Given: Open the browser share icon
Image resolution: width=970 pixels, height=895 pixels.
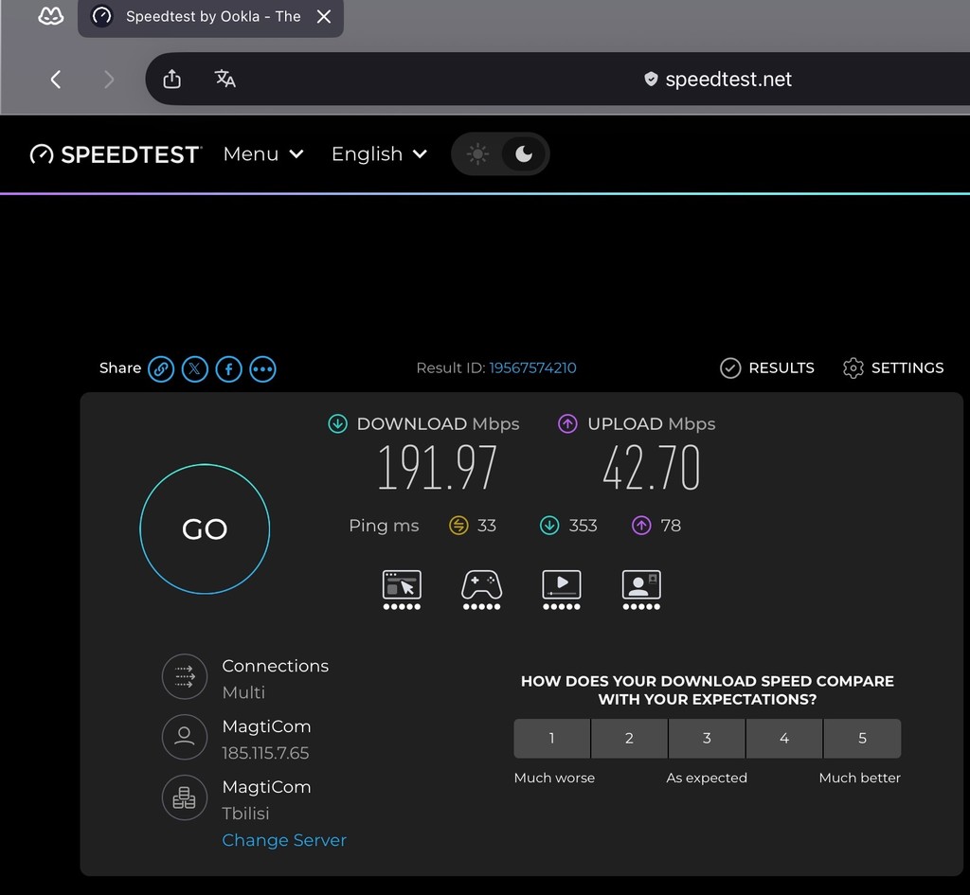Looking at the screenshot, I should coord(172,79).
